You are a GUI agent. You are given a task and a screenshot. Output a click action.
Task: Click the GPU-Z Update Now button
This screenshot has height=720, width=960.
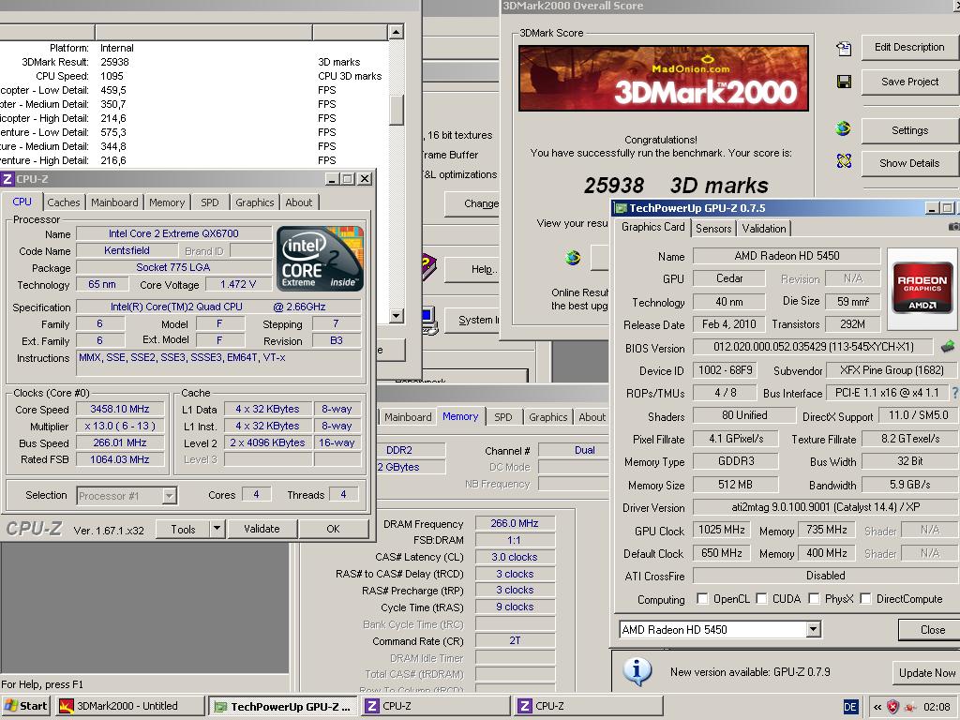[x=926, y=672]
